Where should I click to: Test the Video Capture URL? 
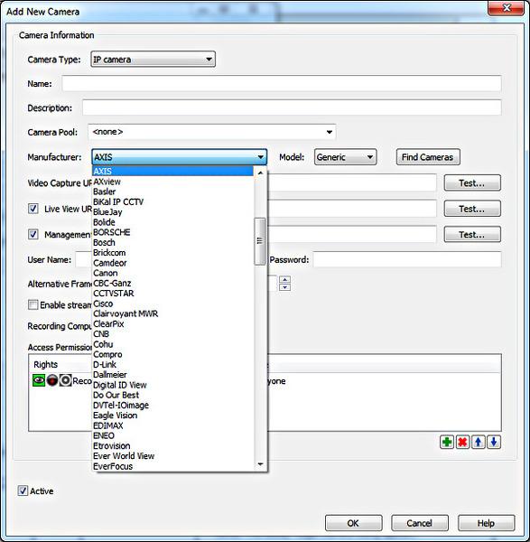point(472,182)
